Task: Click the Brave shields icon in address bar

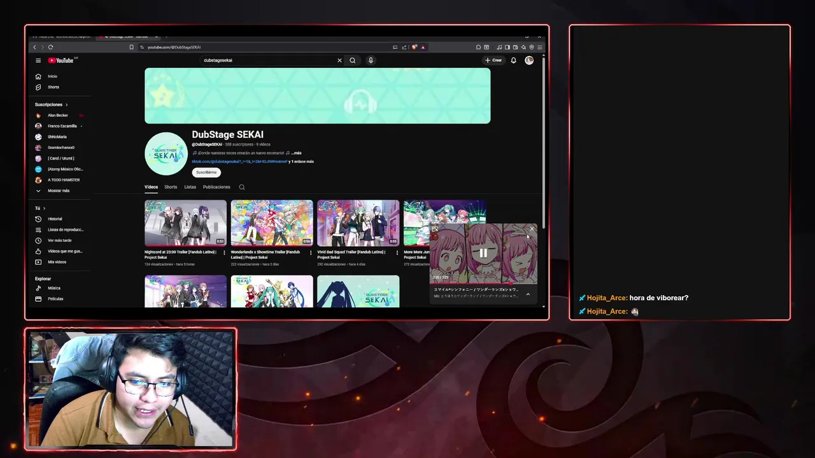Action: (415, 47)
